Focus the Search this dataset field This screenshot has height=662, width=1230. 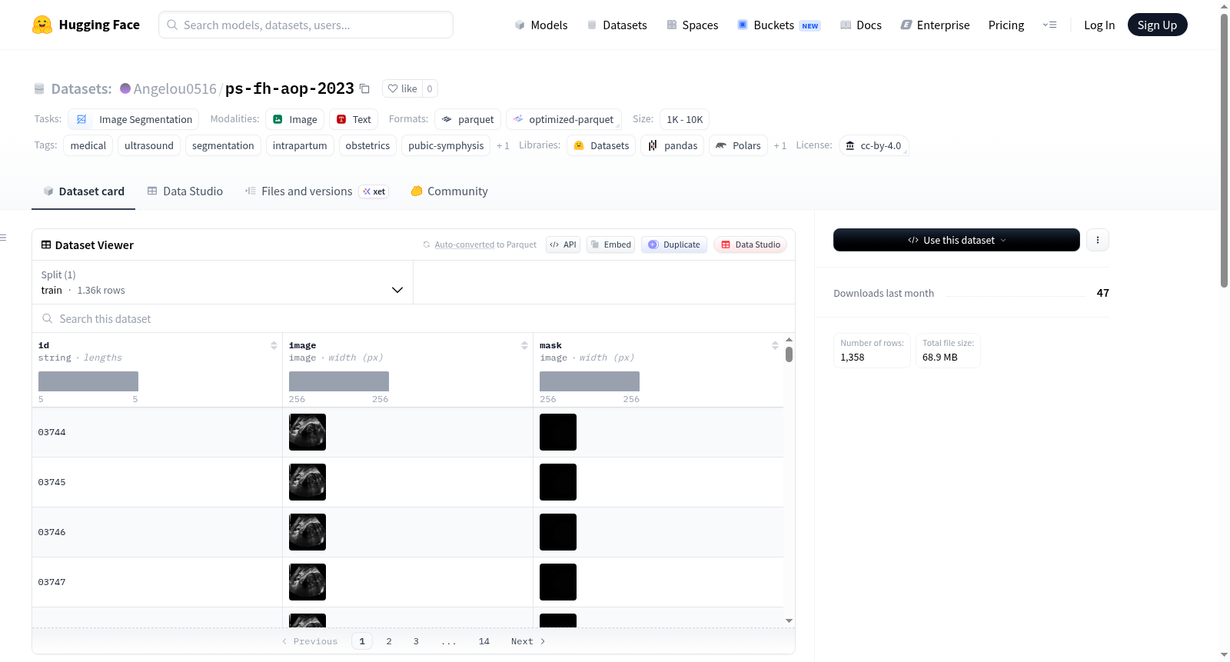(x=414, y=318)
